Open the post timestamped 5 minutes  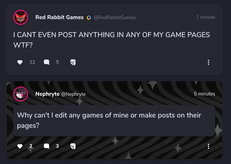tap(204, 94)
